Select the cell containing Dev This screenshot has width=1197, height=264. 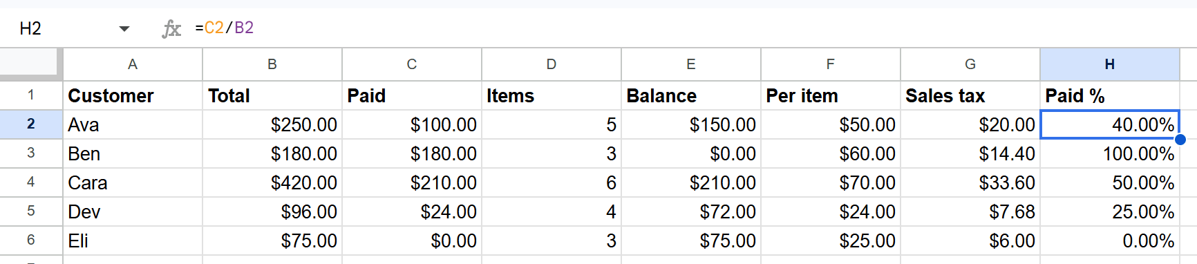pyautogui.click(x=133, y=211)
